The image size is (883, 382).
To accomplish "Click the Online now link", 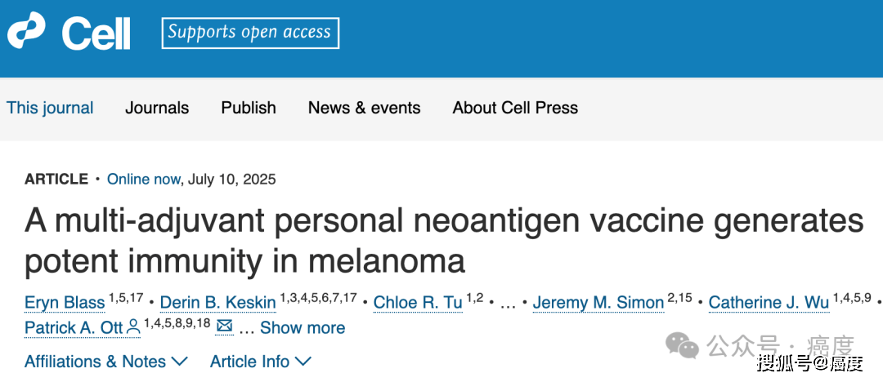I will [144, 179].
